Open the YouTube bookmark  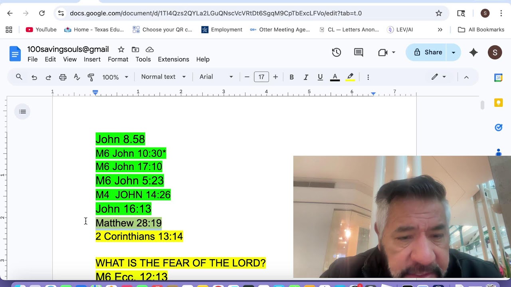[x=41, y=29]
